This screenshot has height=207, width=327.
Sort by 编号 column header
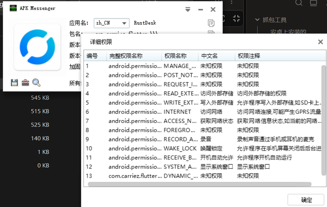(95, 56)
